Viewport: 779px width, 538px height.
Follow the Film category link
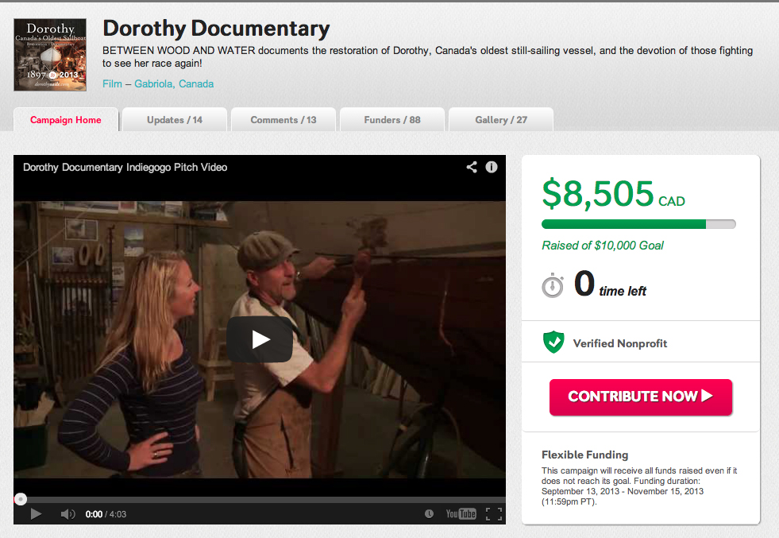(x=112, y=83)
